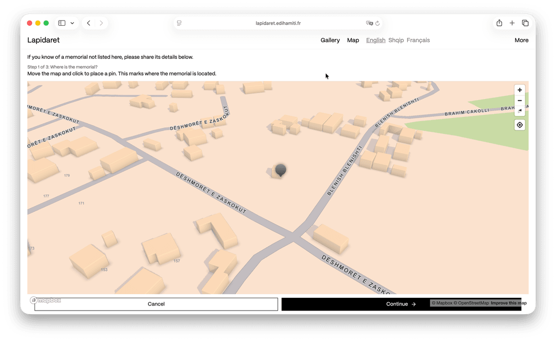Image resolution: width=556 pixels, height=341 pixels.
Task: Select the Map navigation item
Action: [353, 40]
